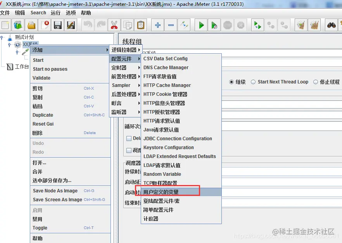The height and width of the screenshot is (243, 342).
Task: Click Validate in context menu
Action: (69, 78)
